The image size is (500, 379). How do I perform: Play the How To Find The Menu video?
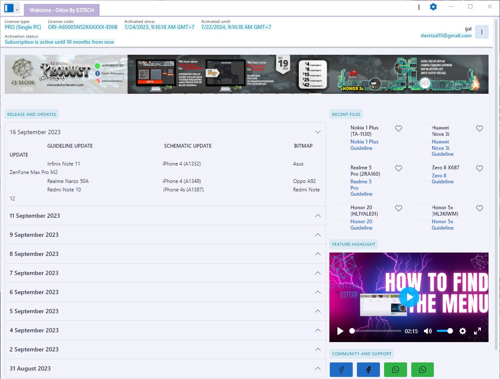coord(409,297)
